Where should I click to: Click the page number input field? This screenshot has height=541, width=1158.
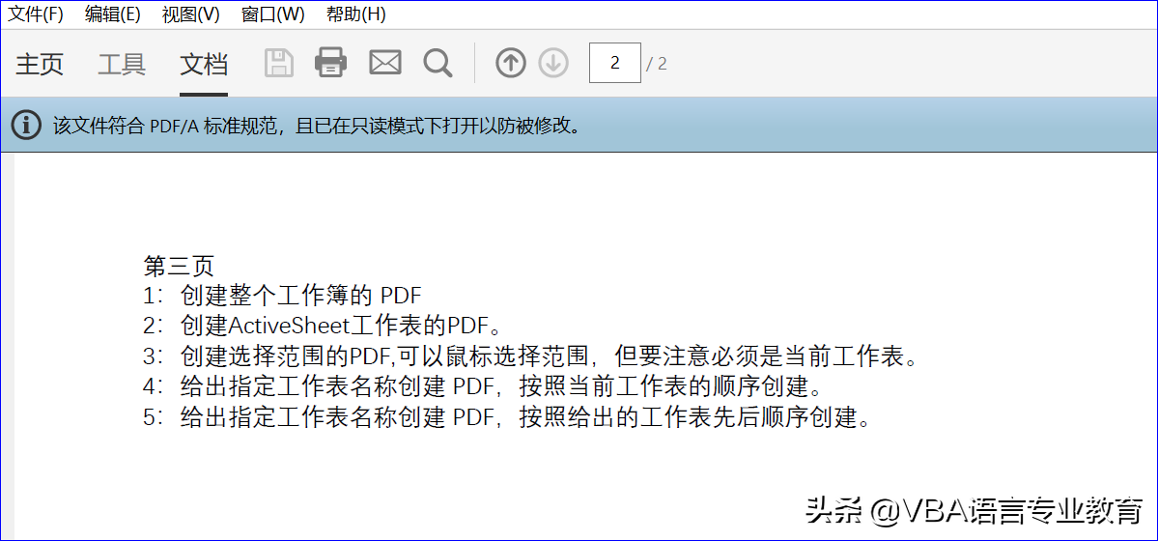point(614,63)
